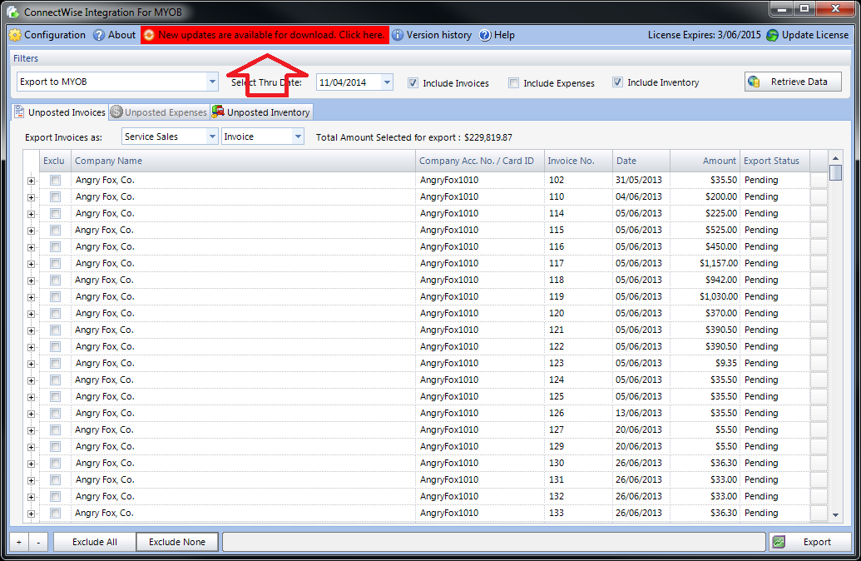This screenshot has width=861, height=561.
Task: Tick the exclude checkbox for invoice 102
Action: [x=56, y=181]
